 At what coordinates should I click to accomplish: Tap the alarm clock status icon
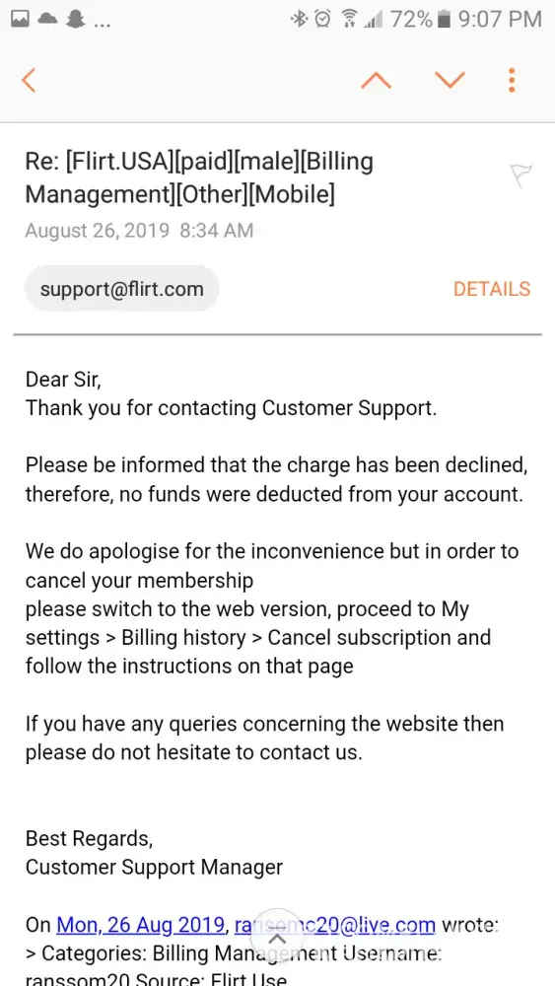(x=322, y=20)
